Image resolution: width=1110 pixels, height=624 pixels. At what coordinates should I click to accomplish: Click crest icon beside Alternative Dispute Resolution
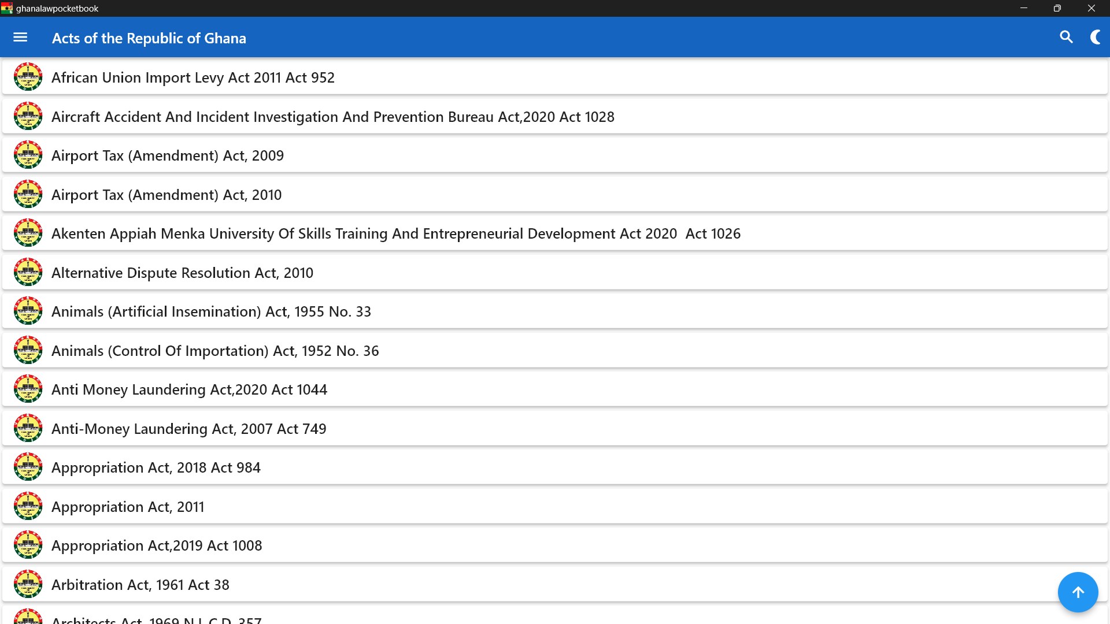pyautogui.click(x=28, y=272)
